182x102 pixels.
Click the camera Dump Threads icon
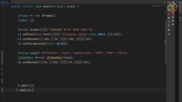tap(169, 18)
